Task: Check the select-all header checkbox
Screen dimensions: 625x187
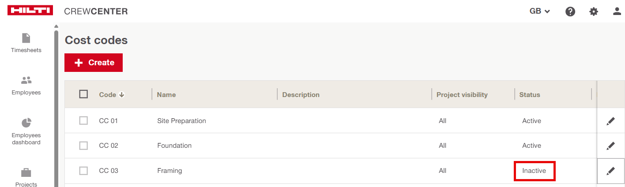Action: [x=83, y=94]
